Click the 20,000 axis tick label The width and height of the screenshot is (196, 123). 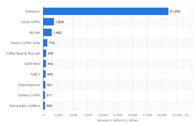[162, 115]
